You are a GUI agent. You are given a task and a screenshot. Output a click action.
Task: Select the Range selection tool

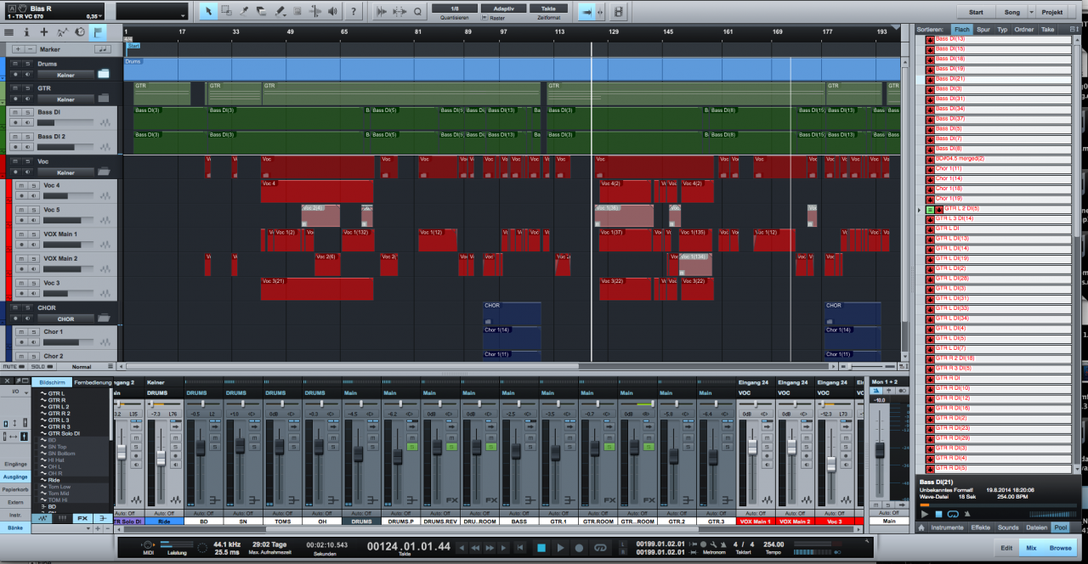click(x=226, y=11)
